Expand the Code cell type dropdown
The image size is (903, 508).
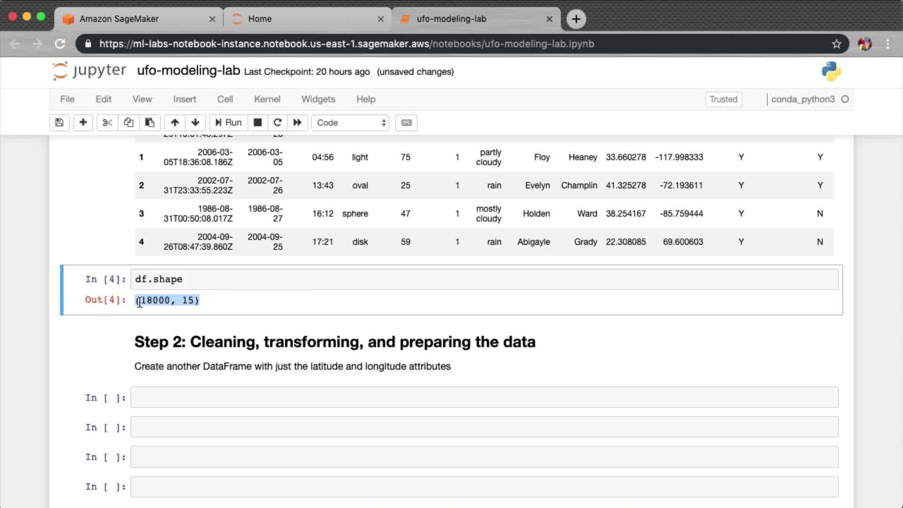pos(350,123)
